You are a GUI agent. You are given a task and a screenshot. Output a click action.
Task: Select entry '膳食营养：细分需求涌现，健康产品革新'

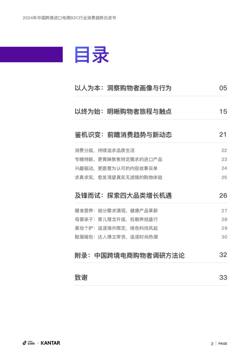coord(116,211)
